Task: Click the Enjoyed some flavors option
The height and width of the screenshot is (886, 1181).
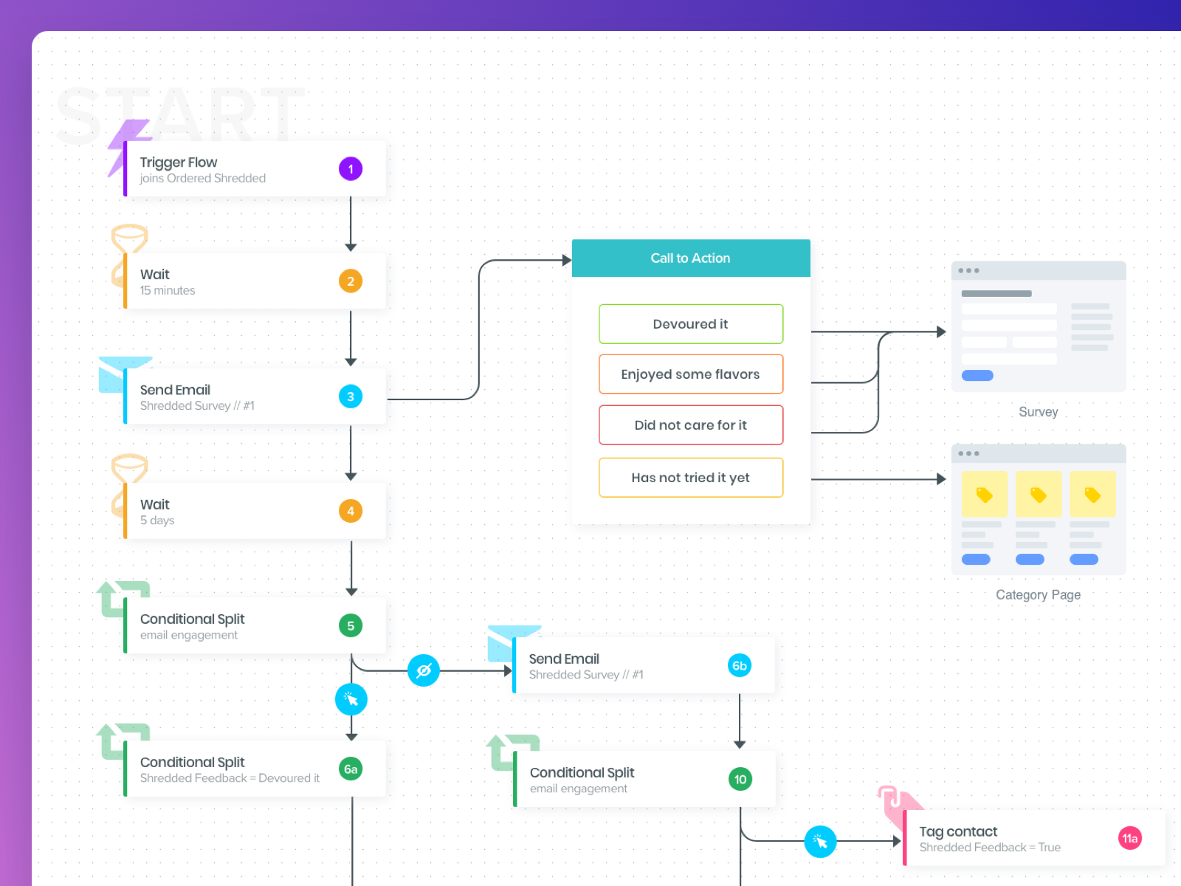Action: [691, 374]
